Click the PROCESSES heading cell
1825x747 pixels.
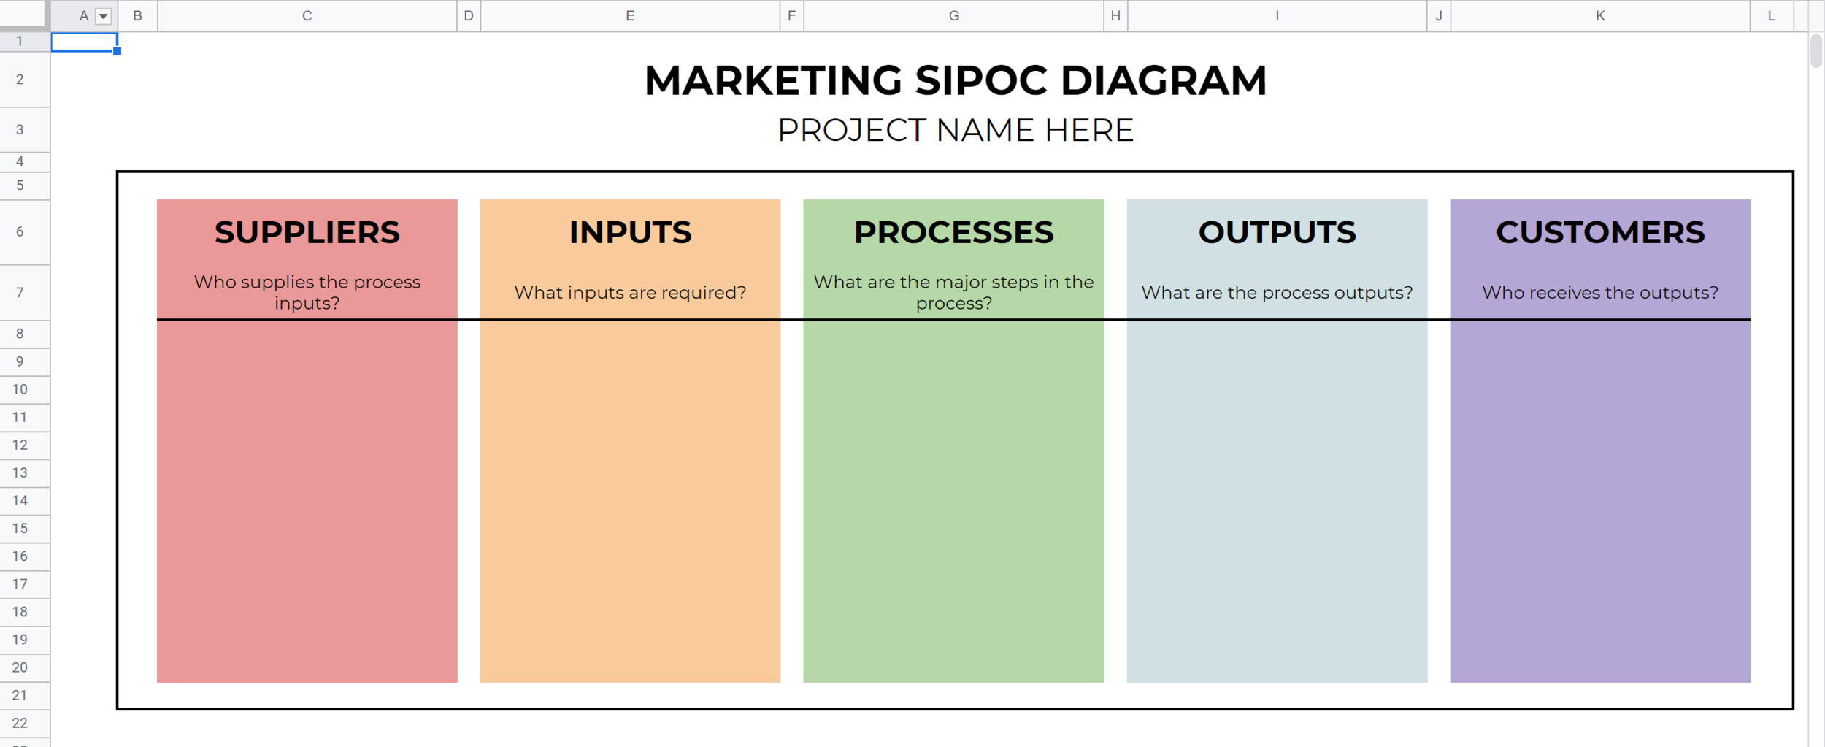(x=953, y=232)
